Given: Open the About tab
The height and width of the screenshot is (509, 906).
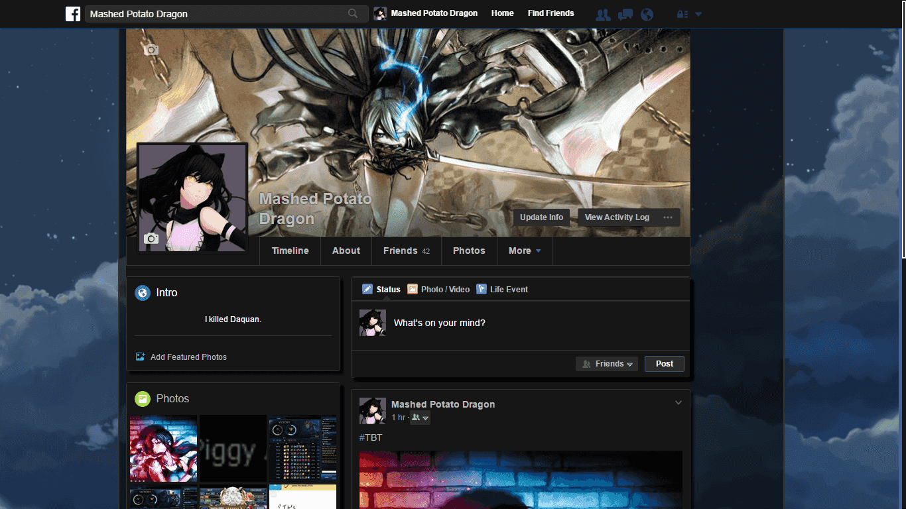Looking at the screenshot, I should pos(346,251).
